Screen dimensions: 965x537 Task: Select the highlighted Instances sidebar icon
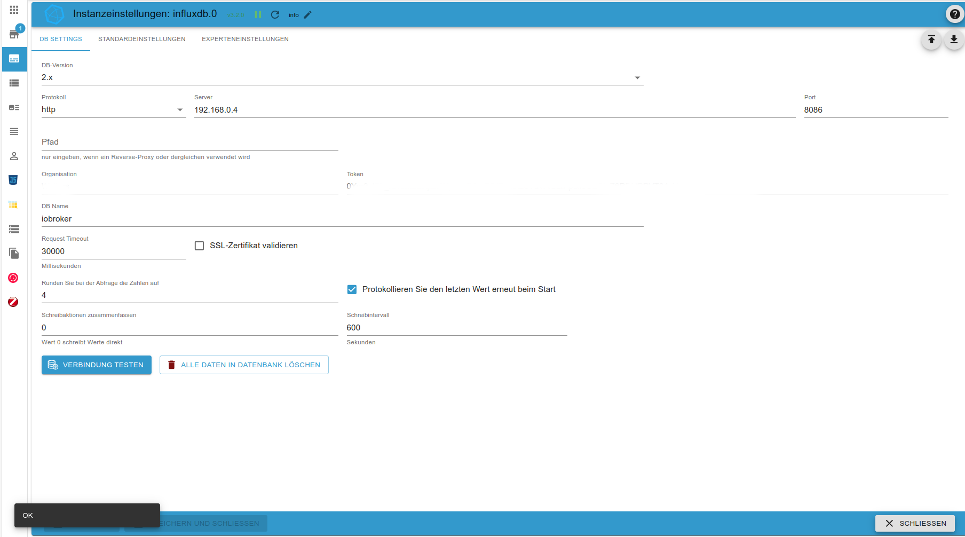click(14, 59)
